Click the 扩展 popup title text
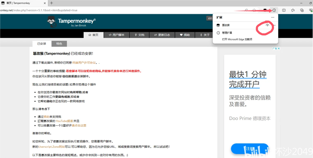The image size is (313, 158). (x=219, y=17)
